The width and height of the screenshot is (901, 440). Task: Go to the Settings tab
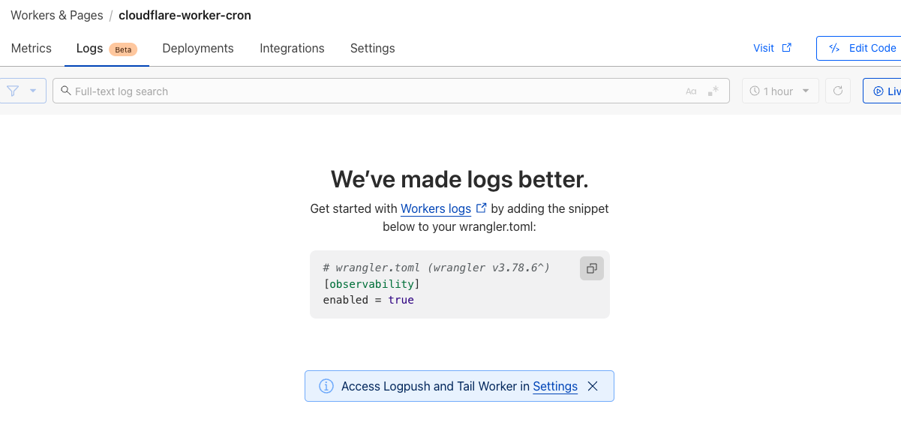coord(372,48)
